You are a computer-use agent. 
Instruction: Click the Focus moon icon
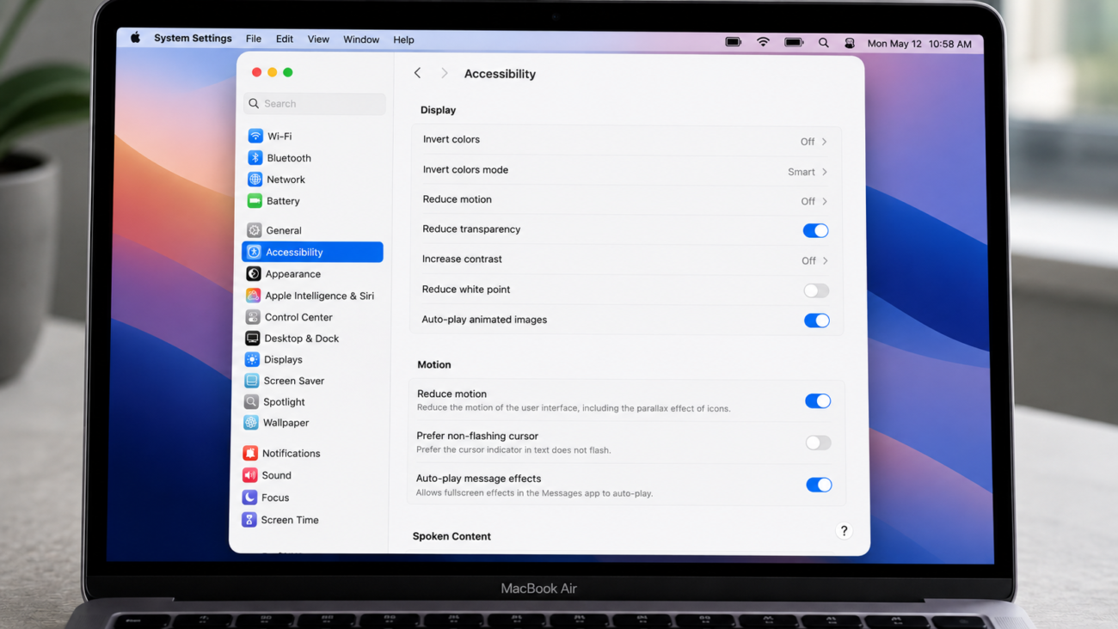click(x=249, y=498)
